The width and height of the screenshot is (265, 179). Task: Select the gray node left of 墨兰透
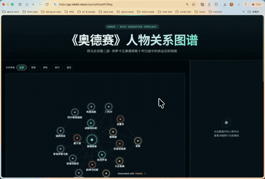click(x=60, y=131)
